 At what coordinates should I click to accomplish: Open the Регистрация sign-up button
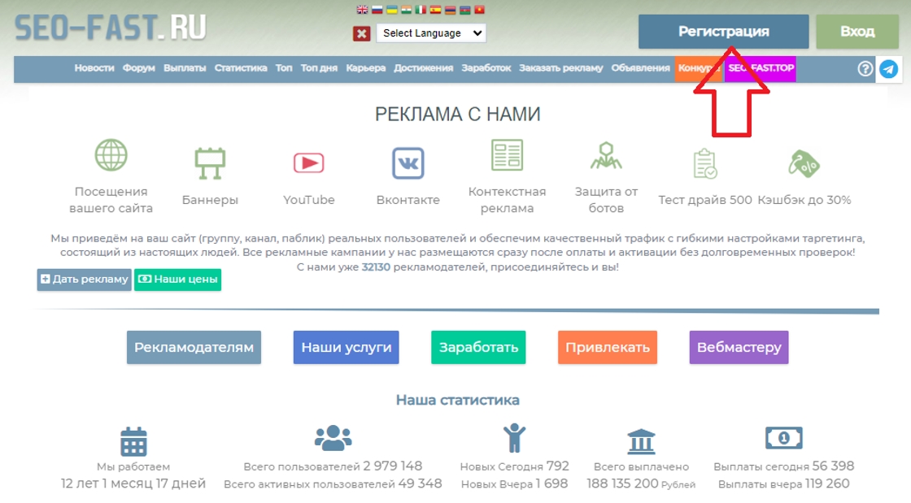point(723,32)
